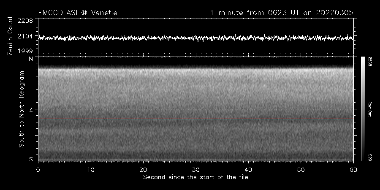
Task: Click the white zenith count trace line
Action: (x=196, y=38)
